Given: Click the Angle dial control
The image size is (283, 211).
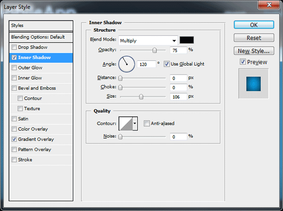Looking at the screenshot, I should click(x=126, y=64).
